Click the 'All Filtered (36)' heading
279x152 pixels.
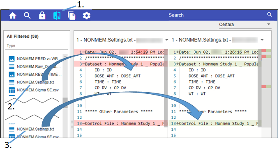tap(23, 36)
